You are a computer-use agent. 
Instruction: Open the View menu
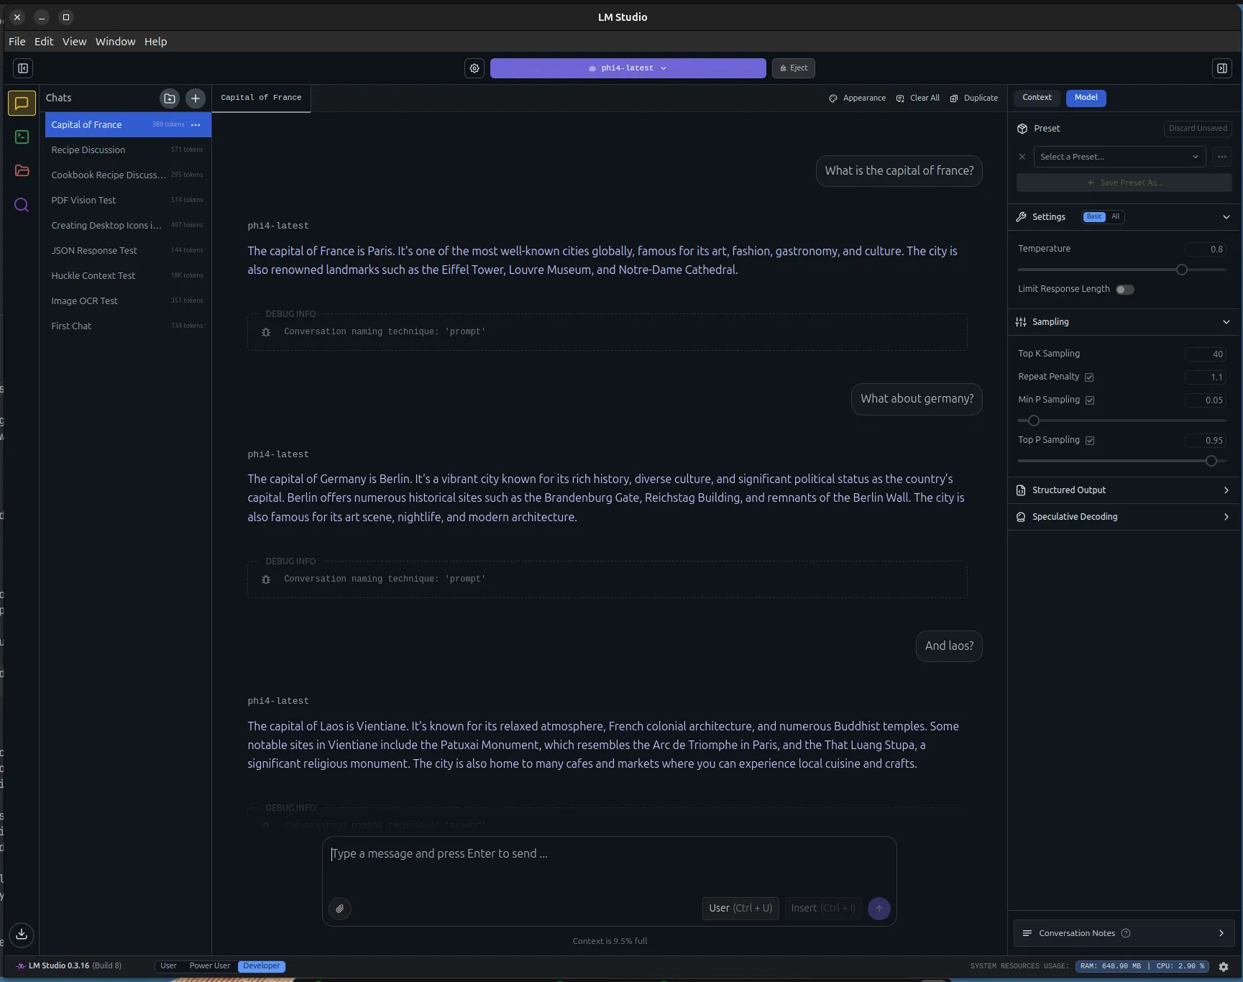coord(74,42)
